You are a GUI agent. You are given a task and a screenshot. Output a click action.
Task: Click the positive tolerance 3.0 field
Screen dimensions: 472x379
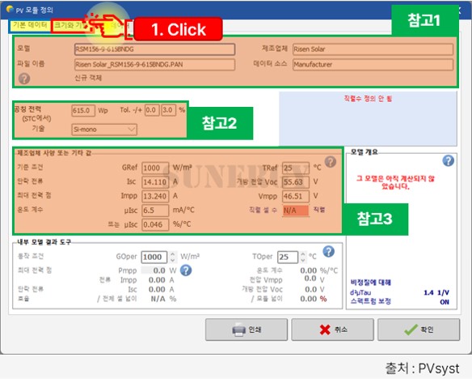tap(168, 110)
